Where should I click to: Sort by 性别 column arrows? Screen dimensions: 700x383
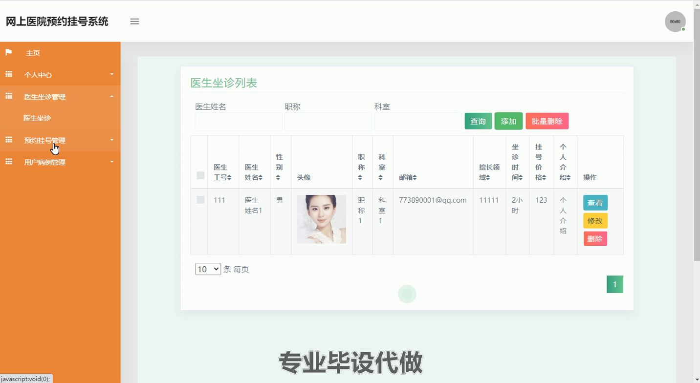click(x=278, y=177)
